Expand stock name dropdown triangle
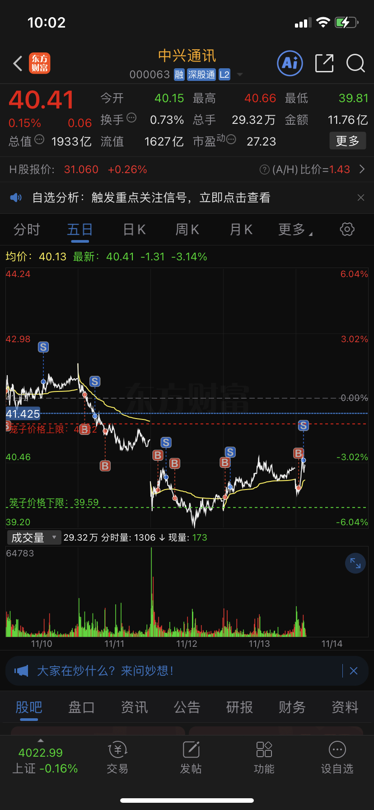 click(240, 75)
